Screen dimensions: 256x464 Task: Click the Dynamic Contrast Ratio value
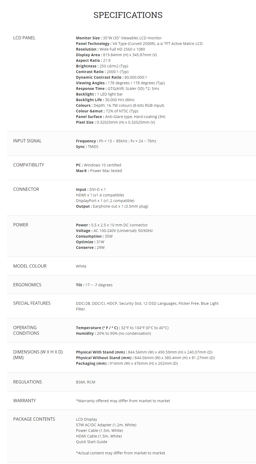click(x=136, y=77)
